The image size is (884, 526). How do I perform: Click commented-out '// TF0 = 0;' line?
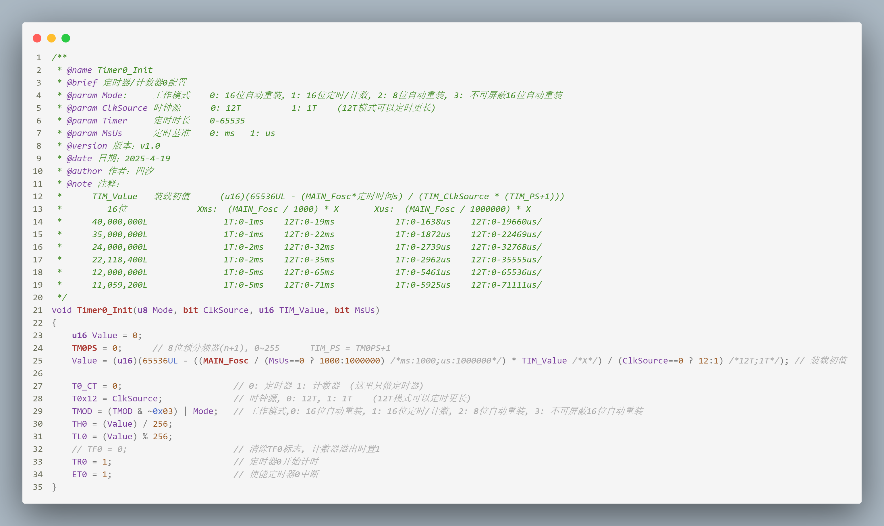[99, 449]
